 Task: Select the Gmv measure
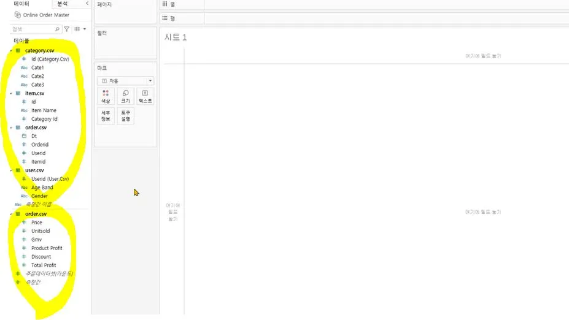[x=36, y=240]
